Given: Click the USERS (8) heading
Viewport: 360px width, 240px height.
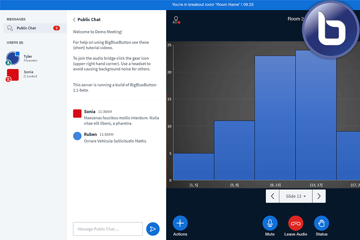Looking at the screenshot, I should [15, 42].
